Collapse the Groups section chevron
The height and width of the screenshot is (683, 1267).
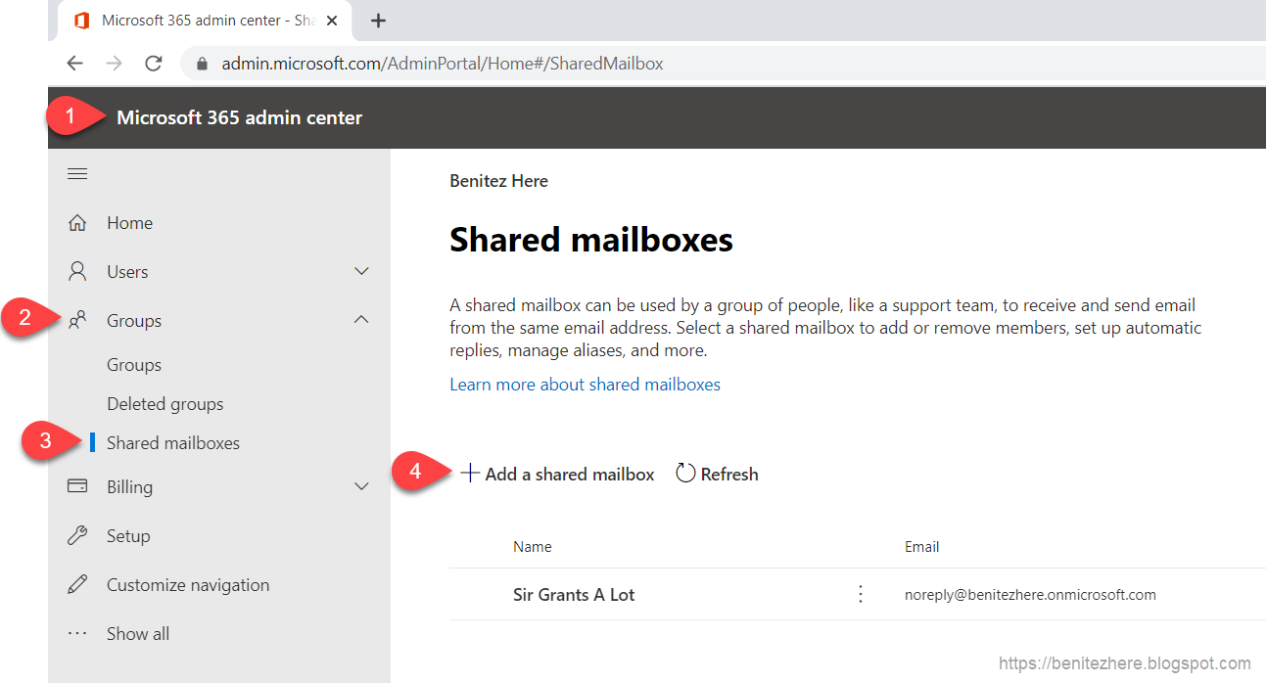[361, 319]
